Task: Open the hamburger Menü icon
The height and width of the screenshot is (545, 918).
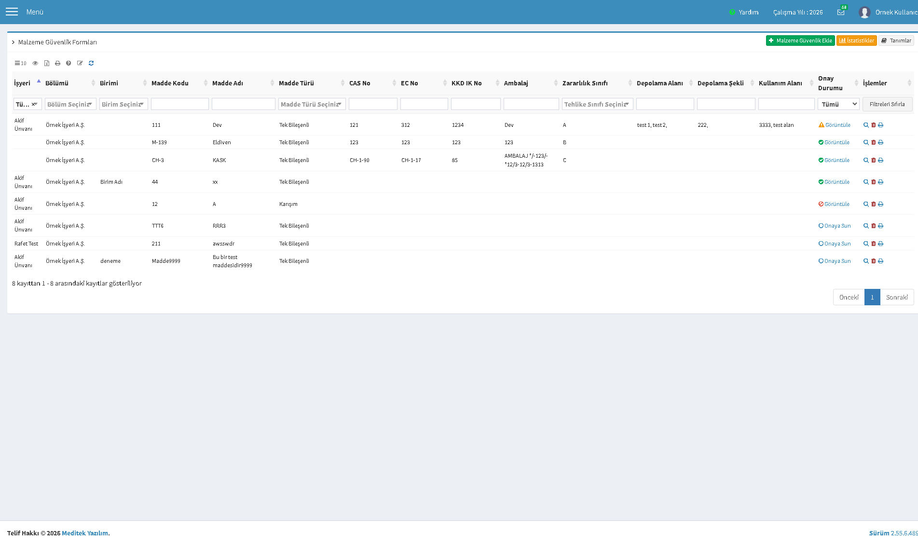Action: point(12,12)
